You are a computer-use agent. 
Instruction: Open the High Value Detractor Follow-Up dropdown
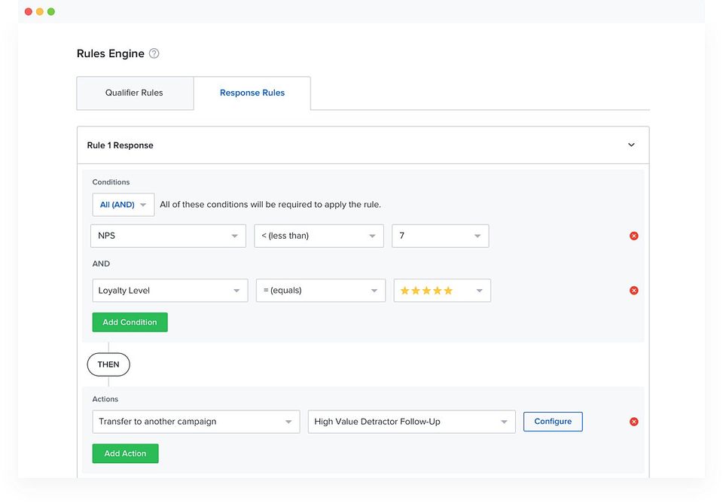click(411, 422)
